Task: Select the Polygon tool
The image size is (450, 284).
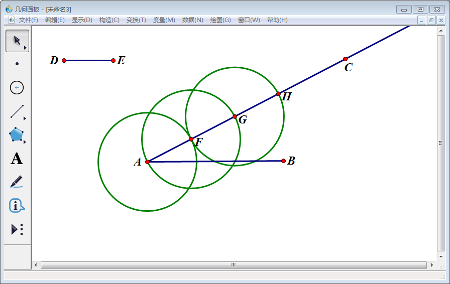Action: 17,134
